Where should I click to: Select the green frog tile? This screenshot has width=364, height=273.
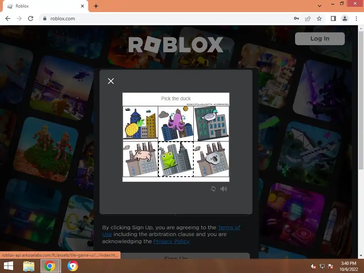pos(176,159)
